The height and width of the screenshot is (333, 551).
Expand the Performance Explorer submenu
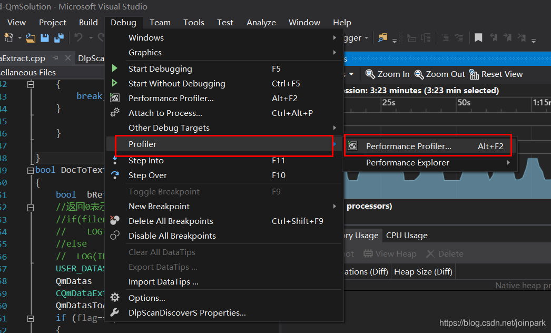tap(508, 162)
